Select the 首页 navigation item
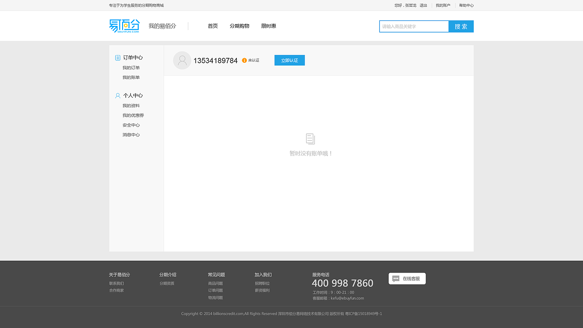Viewport: 583px width, 328px height. coord(212,26)
